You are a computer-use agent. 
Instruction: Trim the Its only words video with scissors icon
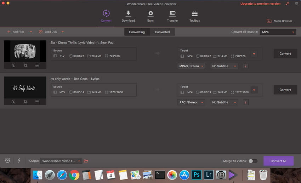(13, 102)
